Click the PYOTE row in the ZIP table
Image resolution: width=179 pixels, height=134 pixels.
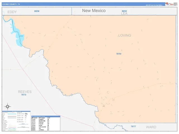tap(46, 124)
